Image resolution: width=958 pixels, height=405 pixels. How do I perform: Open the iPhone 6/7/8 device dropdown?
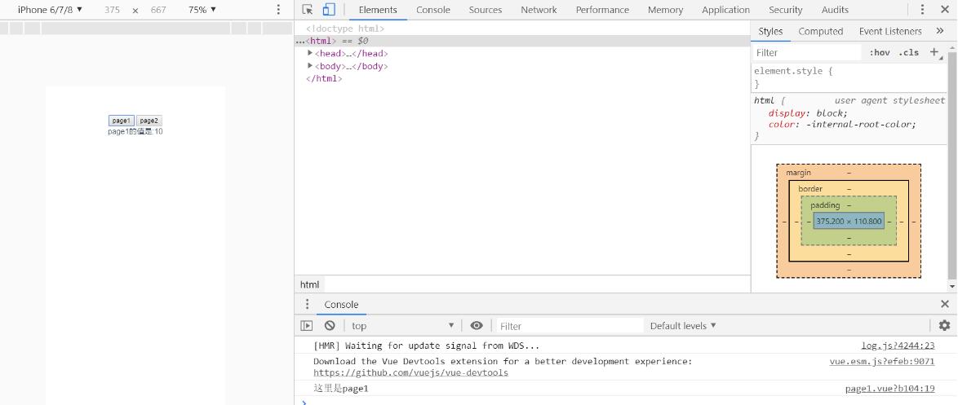click(50, 10)
